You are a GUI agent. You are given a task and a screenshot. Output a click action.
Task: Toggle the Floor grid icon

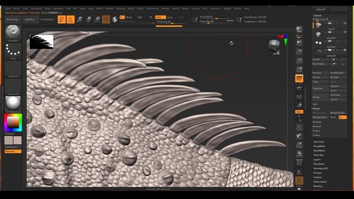click(299, 87)
